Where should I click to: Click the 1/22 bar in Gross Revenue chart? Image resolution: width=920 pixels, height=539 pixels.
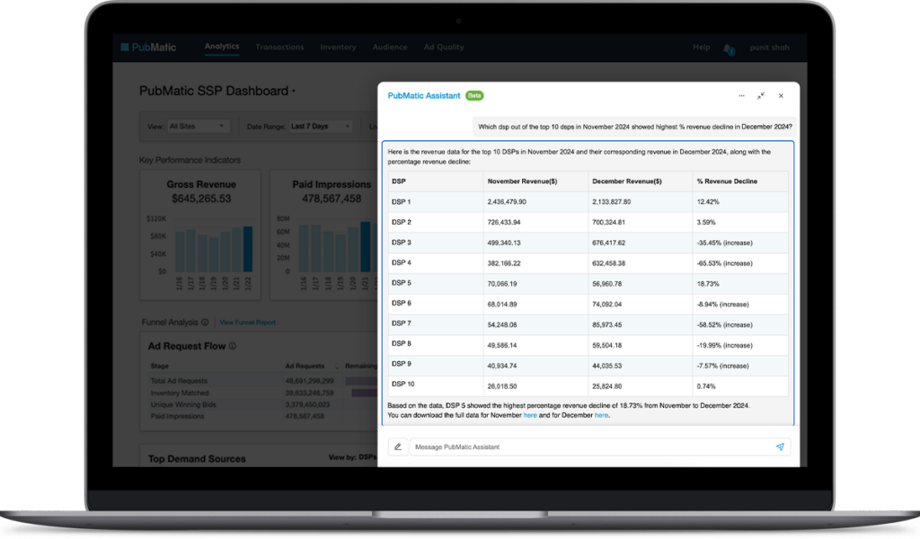248,249
